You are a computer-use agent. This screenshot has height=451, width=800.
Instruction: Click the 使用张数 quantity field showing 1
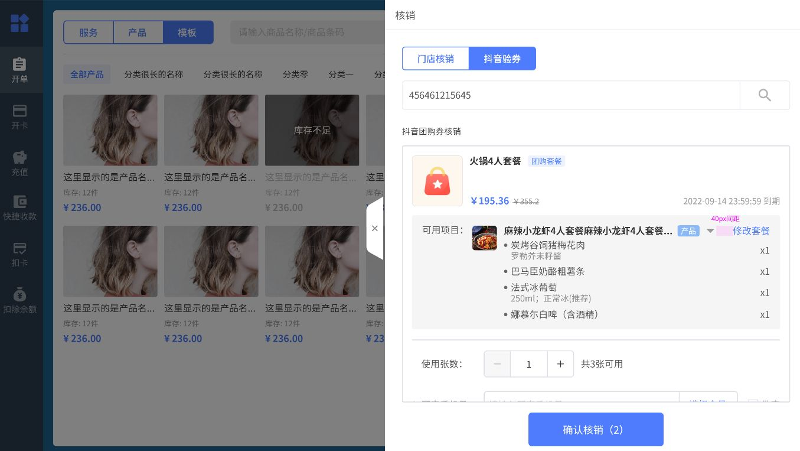pos(529,364)
